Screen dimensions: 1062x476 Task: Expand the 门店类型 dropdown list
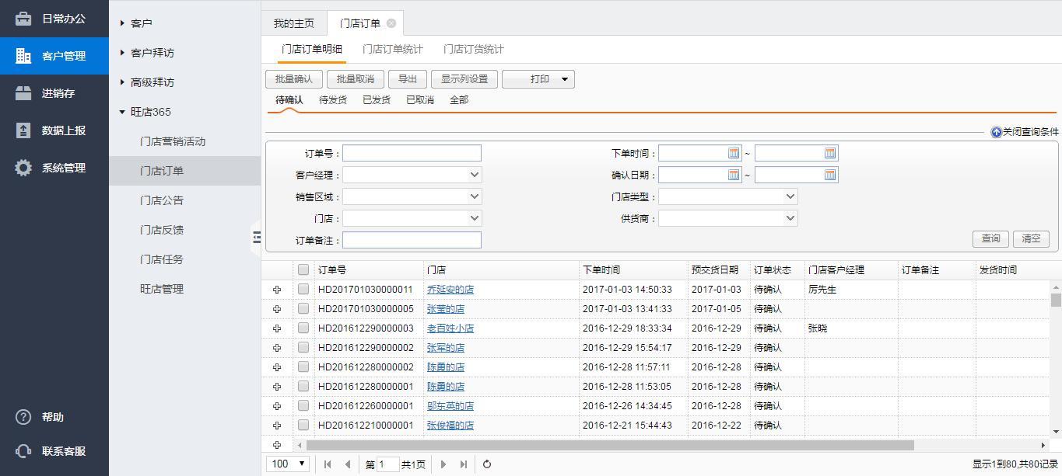[x=790, y=196]
